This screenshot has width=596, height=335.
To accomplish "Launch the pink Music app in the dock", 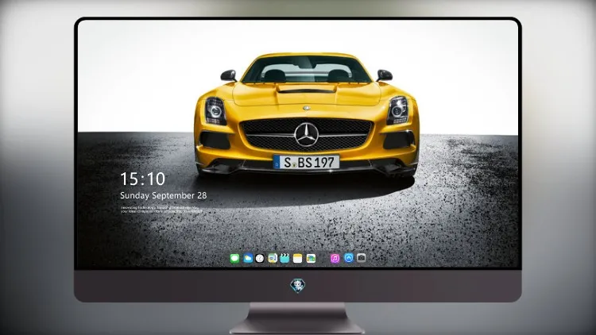I will (x=335, y=259).
